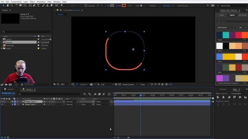Image resolution: width=248 pixels, height=139 pixels.
Task: Open Parent None dropdown for Shape Layer 2
Action: coord(102,102)
